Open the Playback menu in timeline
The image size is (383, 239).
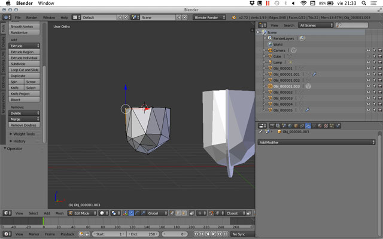[67, 234]
